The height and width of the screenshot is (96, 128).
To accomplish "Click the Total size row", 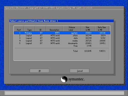I will coord(62,51).
